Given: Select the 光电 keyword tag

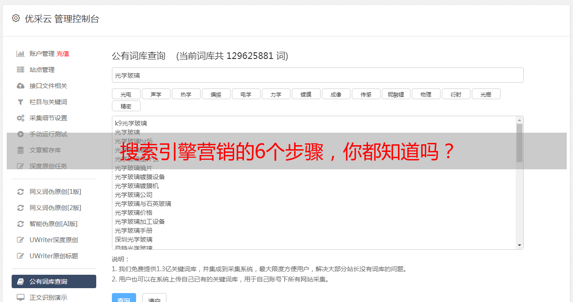Looking at the screenshot, I should point(126,94).
